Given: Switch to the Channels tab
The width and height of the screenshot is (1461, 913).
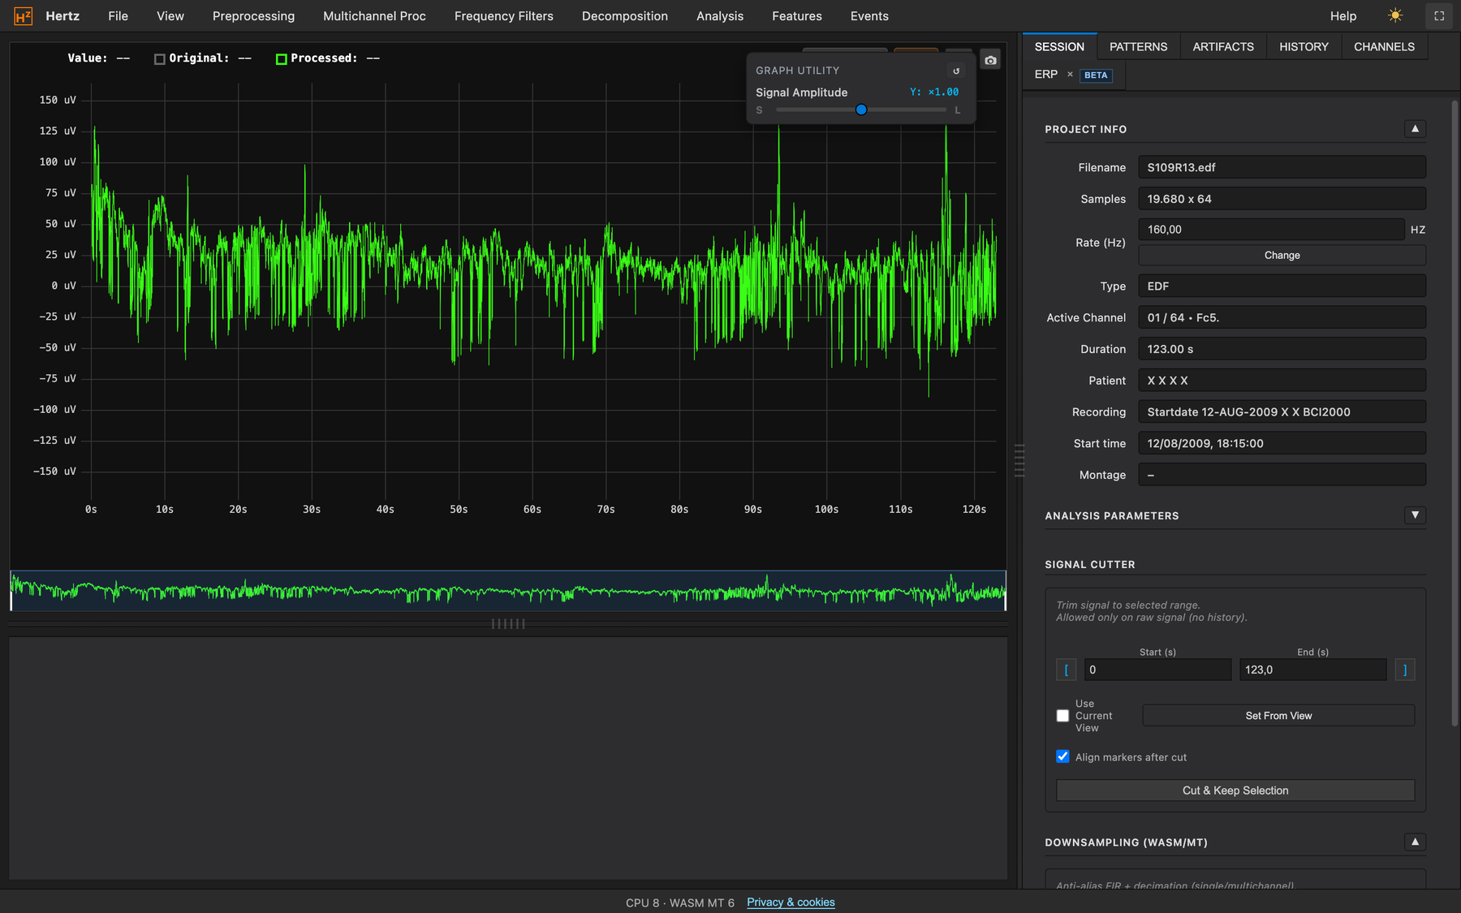Looking at the screenshot, I should pos(1384,47).
